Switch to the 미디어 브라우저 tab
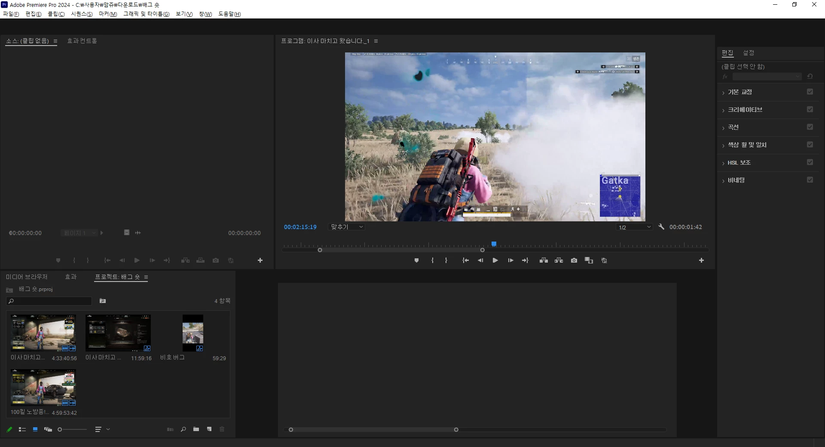The image size is (825, 447). coord(27,277)
